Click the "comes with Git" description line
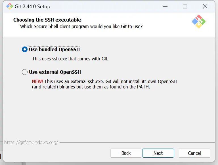Screen dimensions: 218x165 pos(70,59)
